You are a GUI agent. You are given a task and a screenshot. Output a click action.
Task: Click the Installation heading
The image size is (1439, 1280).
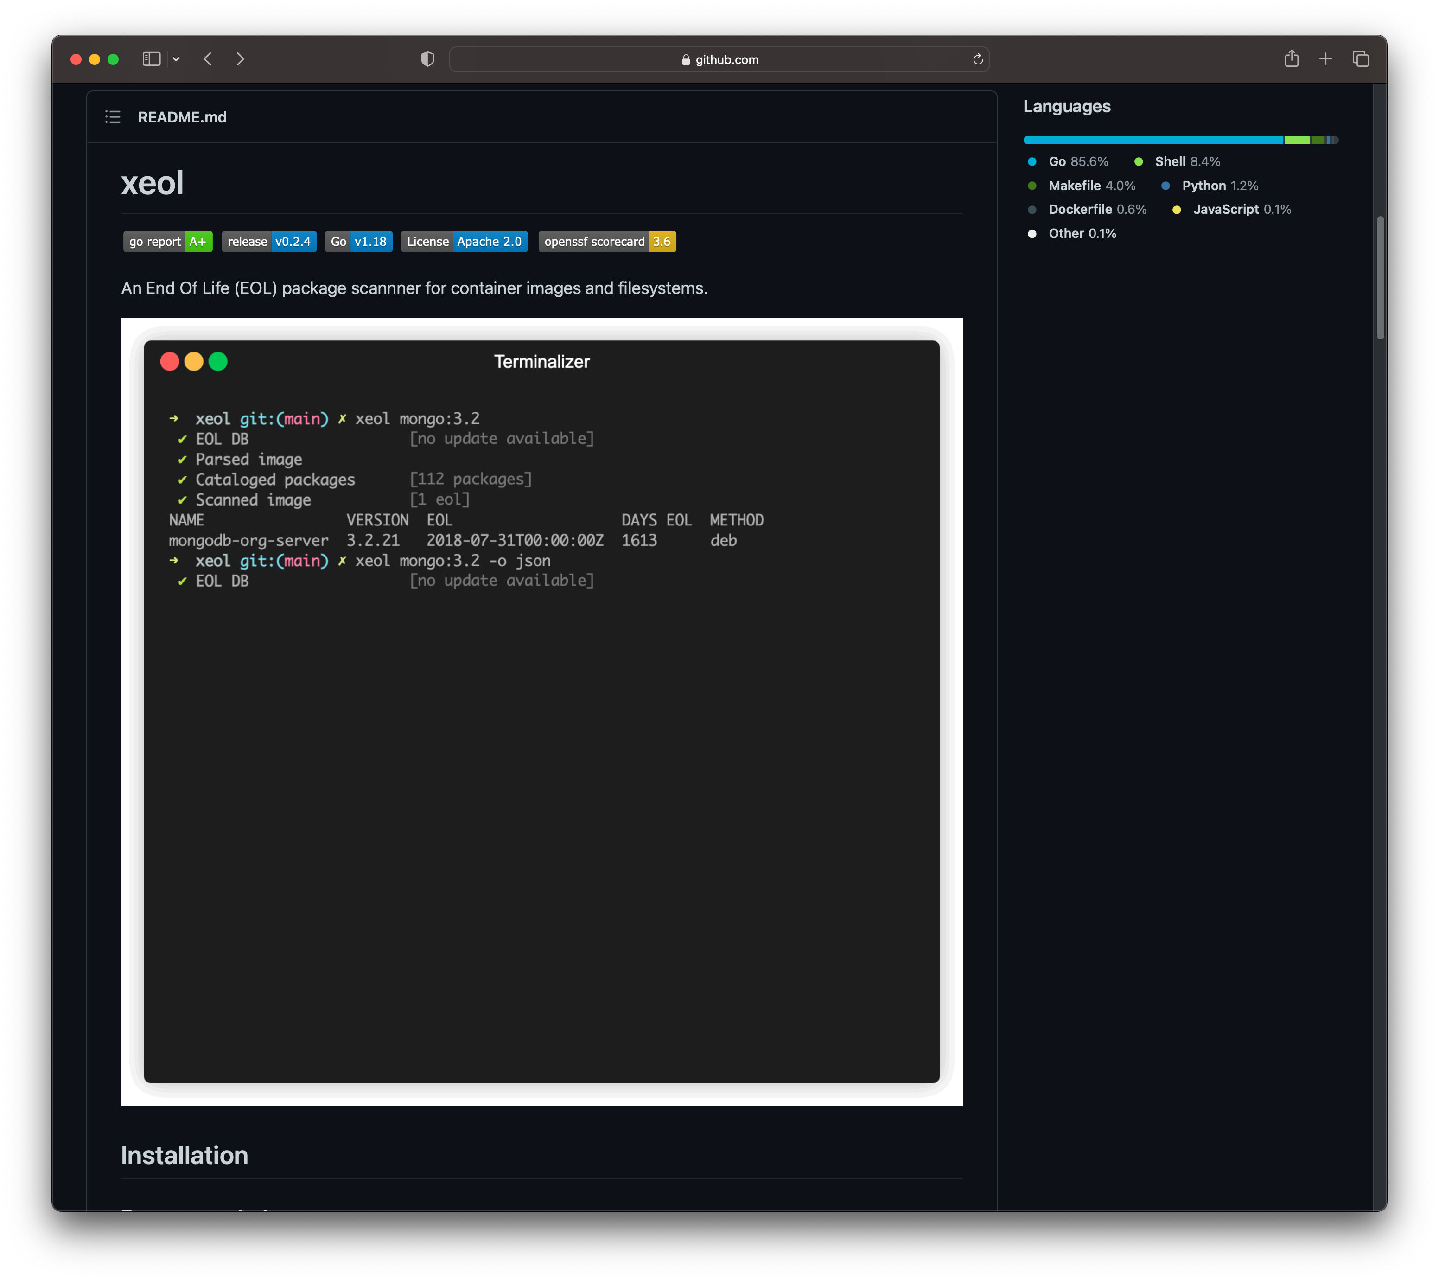[185, 1155]
